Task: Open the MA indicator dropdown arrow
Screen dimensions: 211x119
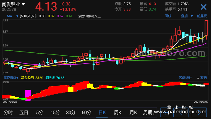Action: pos(17,16)
